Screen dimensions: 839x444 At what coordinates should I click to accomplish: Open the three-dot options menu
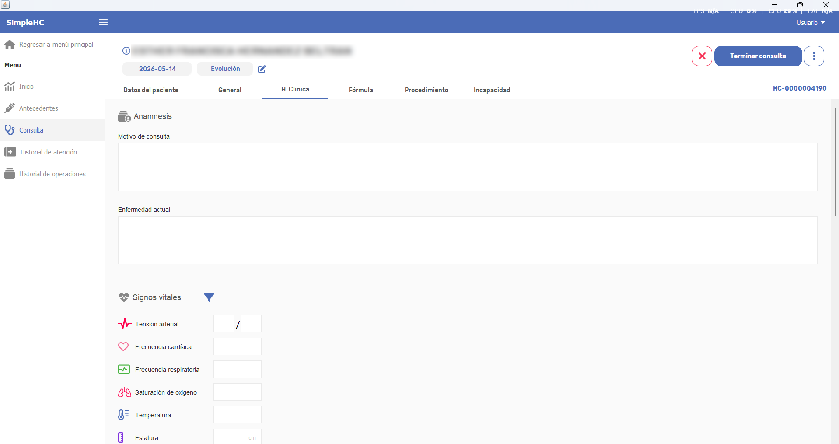814,56
